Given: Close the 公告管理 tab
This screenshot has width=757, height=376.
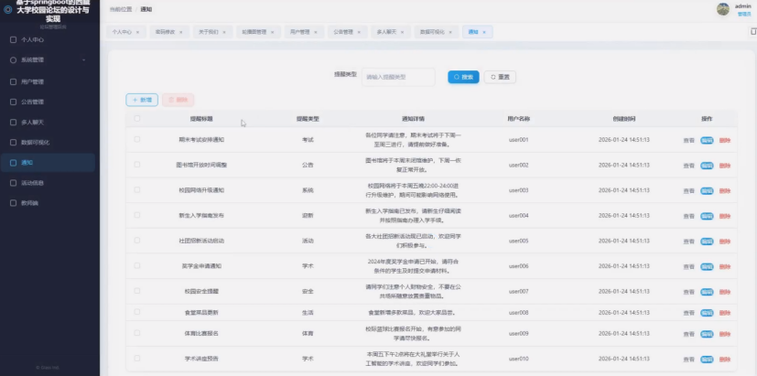Looking at the screenshot, I should pyautogui.click(x=359, y=32).
